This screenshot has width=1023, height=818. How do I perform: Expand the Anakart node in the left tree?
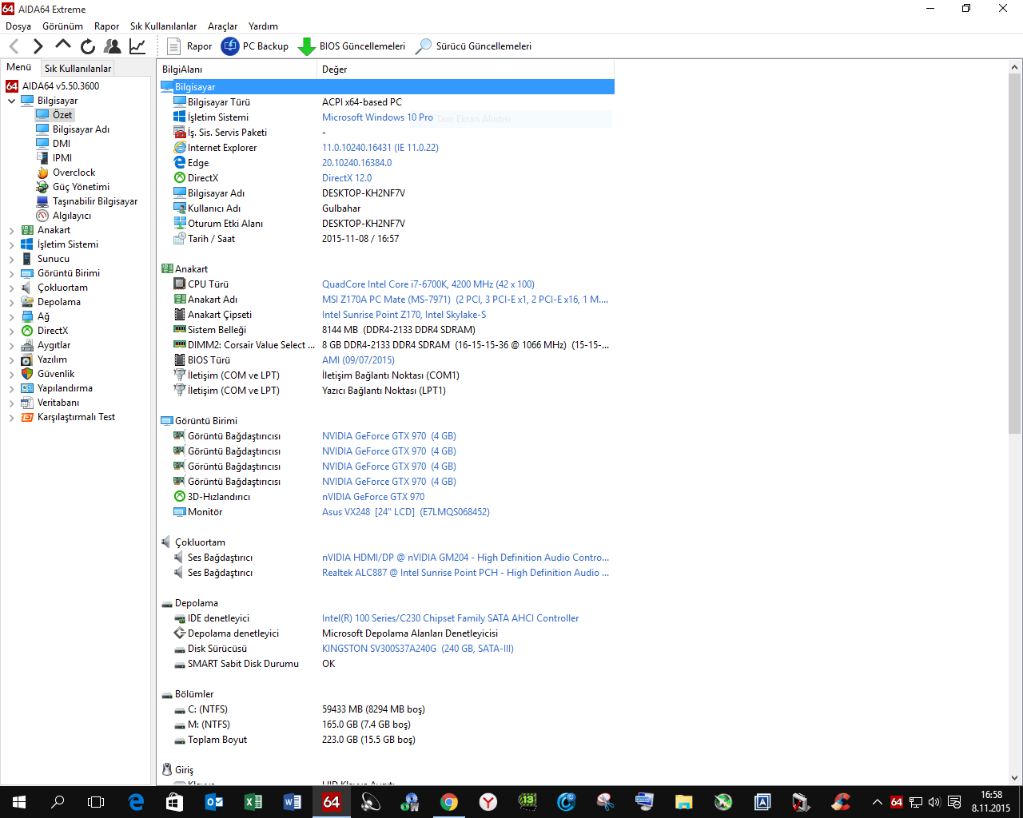(11, 231)
